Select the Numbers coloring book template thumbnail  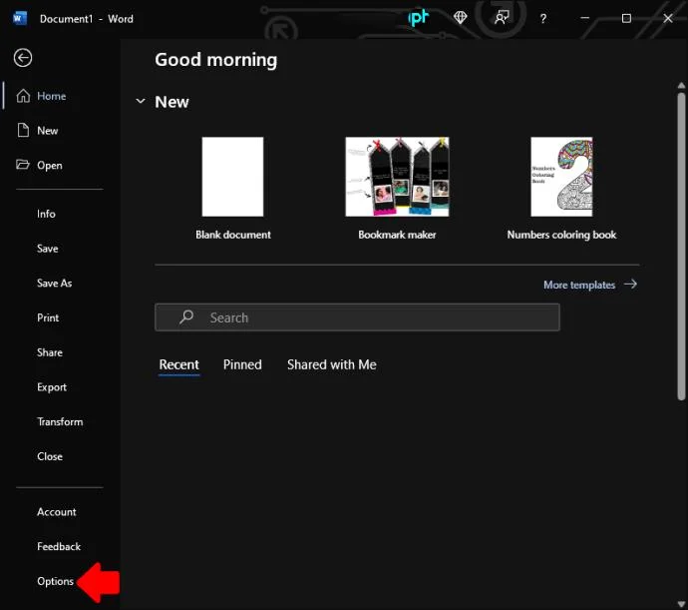pos(561,177)
